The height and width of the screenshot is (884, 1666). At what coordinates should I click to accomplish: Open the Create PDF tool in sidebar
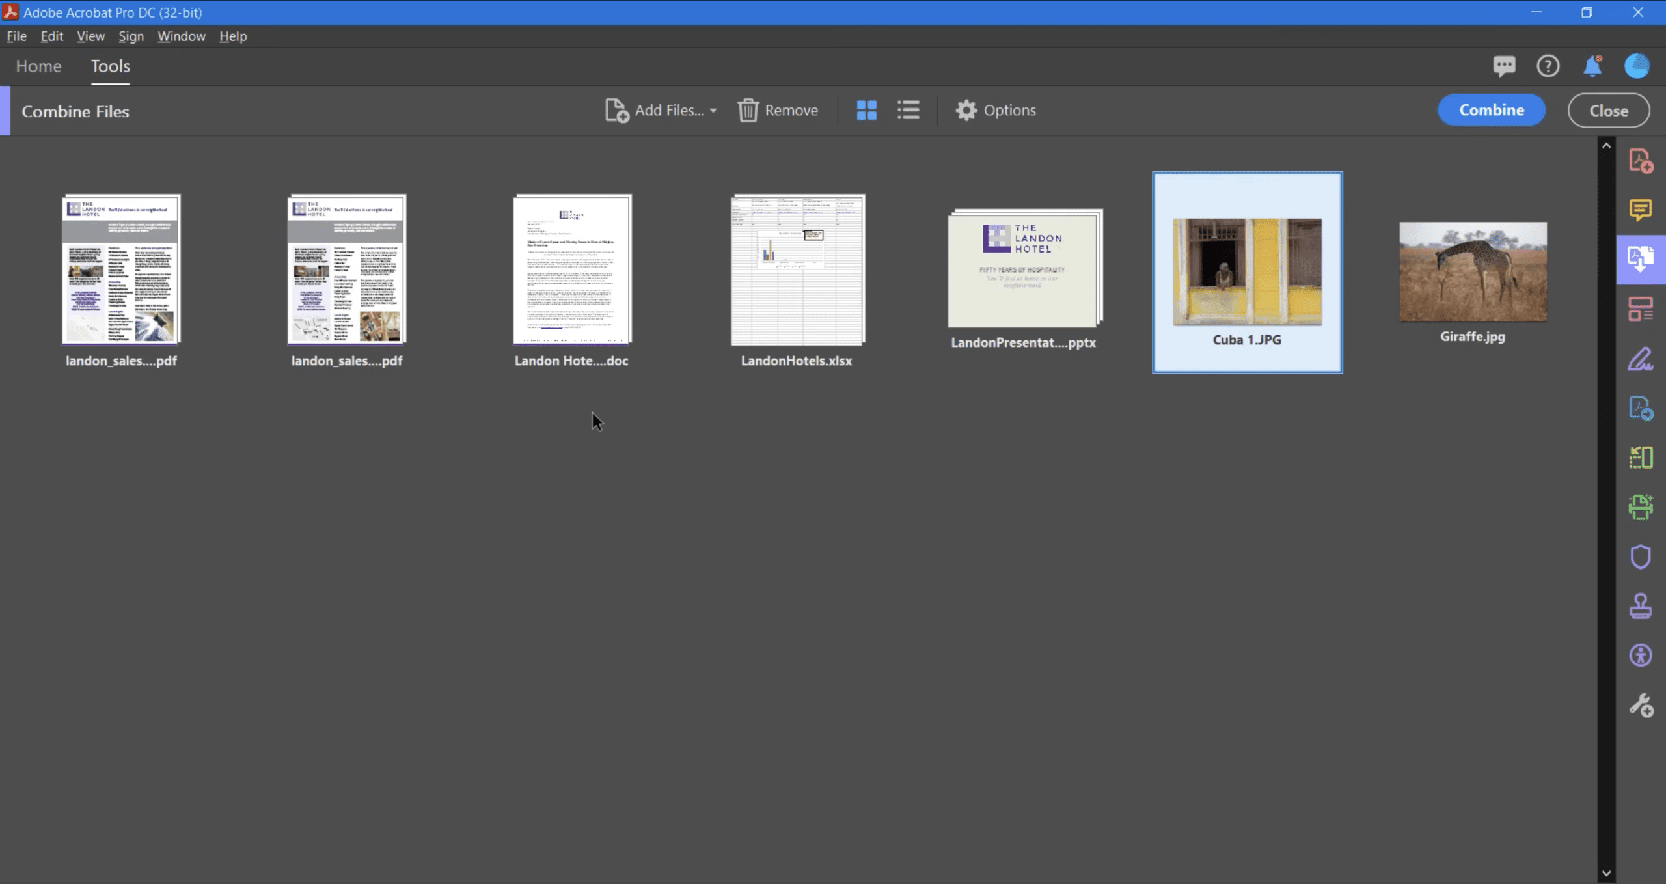pos(1640,160)
